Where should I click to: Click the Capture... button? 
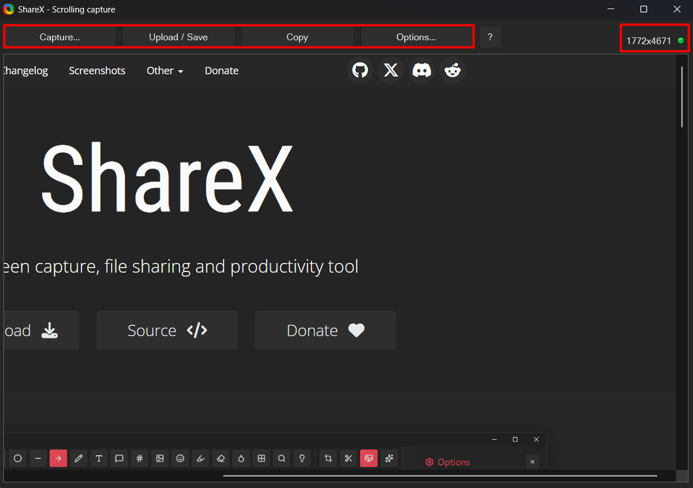click(59, 37)
